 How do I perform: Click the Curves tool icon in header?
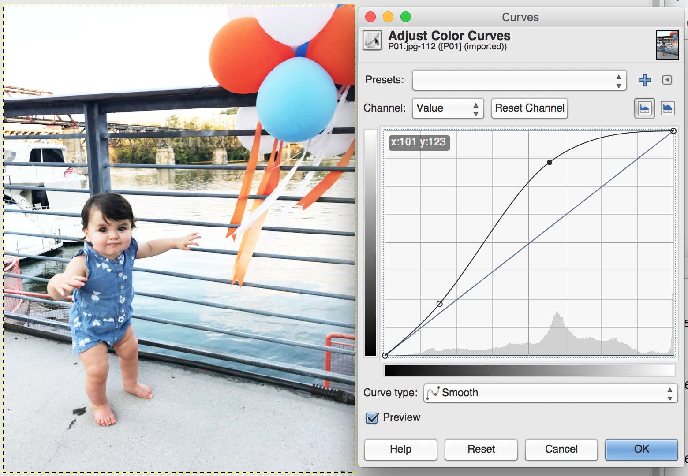tap(372, 41)
